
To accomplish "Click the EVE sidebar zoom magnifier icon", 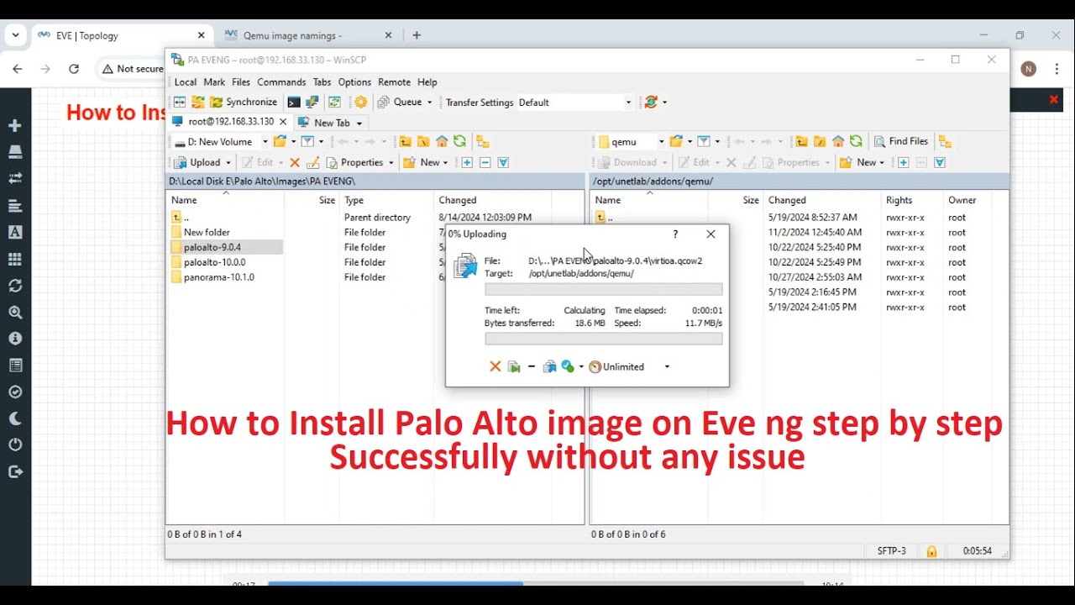I will click(14, 312).
